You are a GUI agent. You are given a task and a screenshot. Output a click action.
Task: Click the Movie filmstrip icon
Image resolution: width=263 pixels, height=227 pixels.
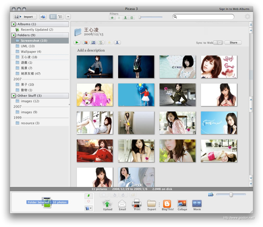(197, 204)
